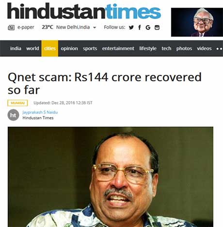Screen dimensions: 223x227
Task: Click the hindustantimes logo
Action: tap(84, 11)
